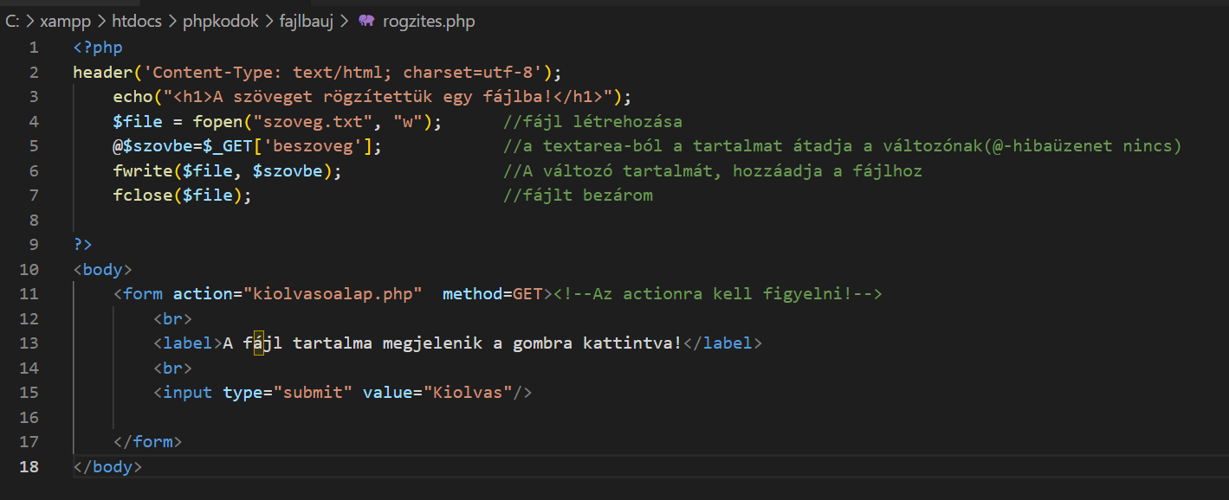The height and width of the screenshot is (500, 1229).
Task: Place cursor on the "Kiolvas" submit value
Action: point(467,393)
